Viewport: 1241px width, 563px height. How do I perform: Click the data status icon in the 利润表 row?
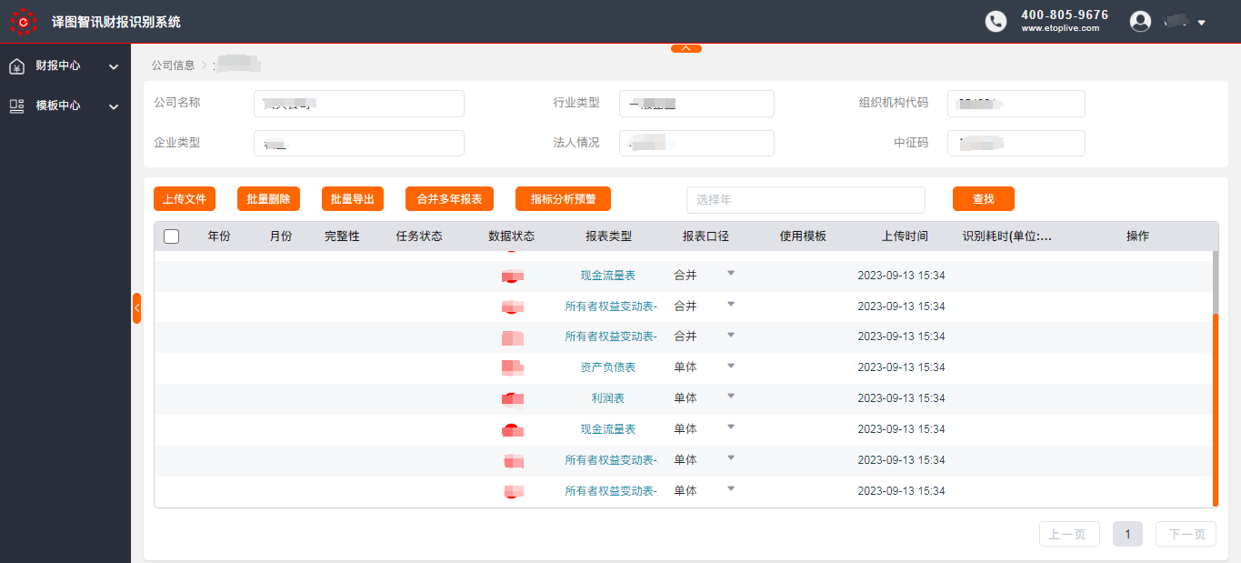[x=512, y=397]
